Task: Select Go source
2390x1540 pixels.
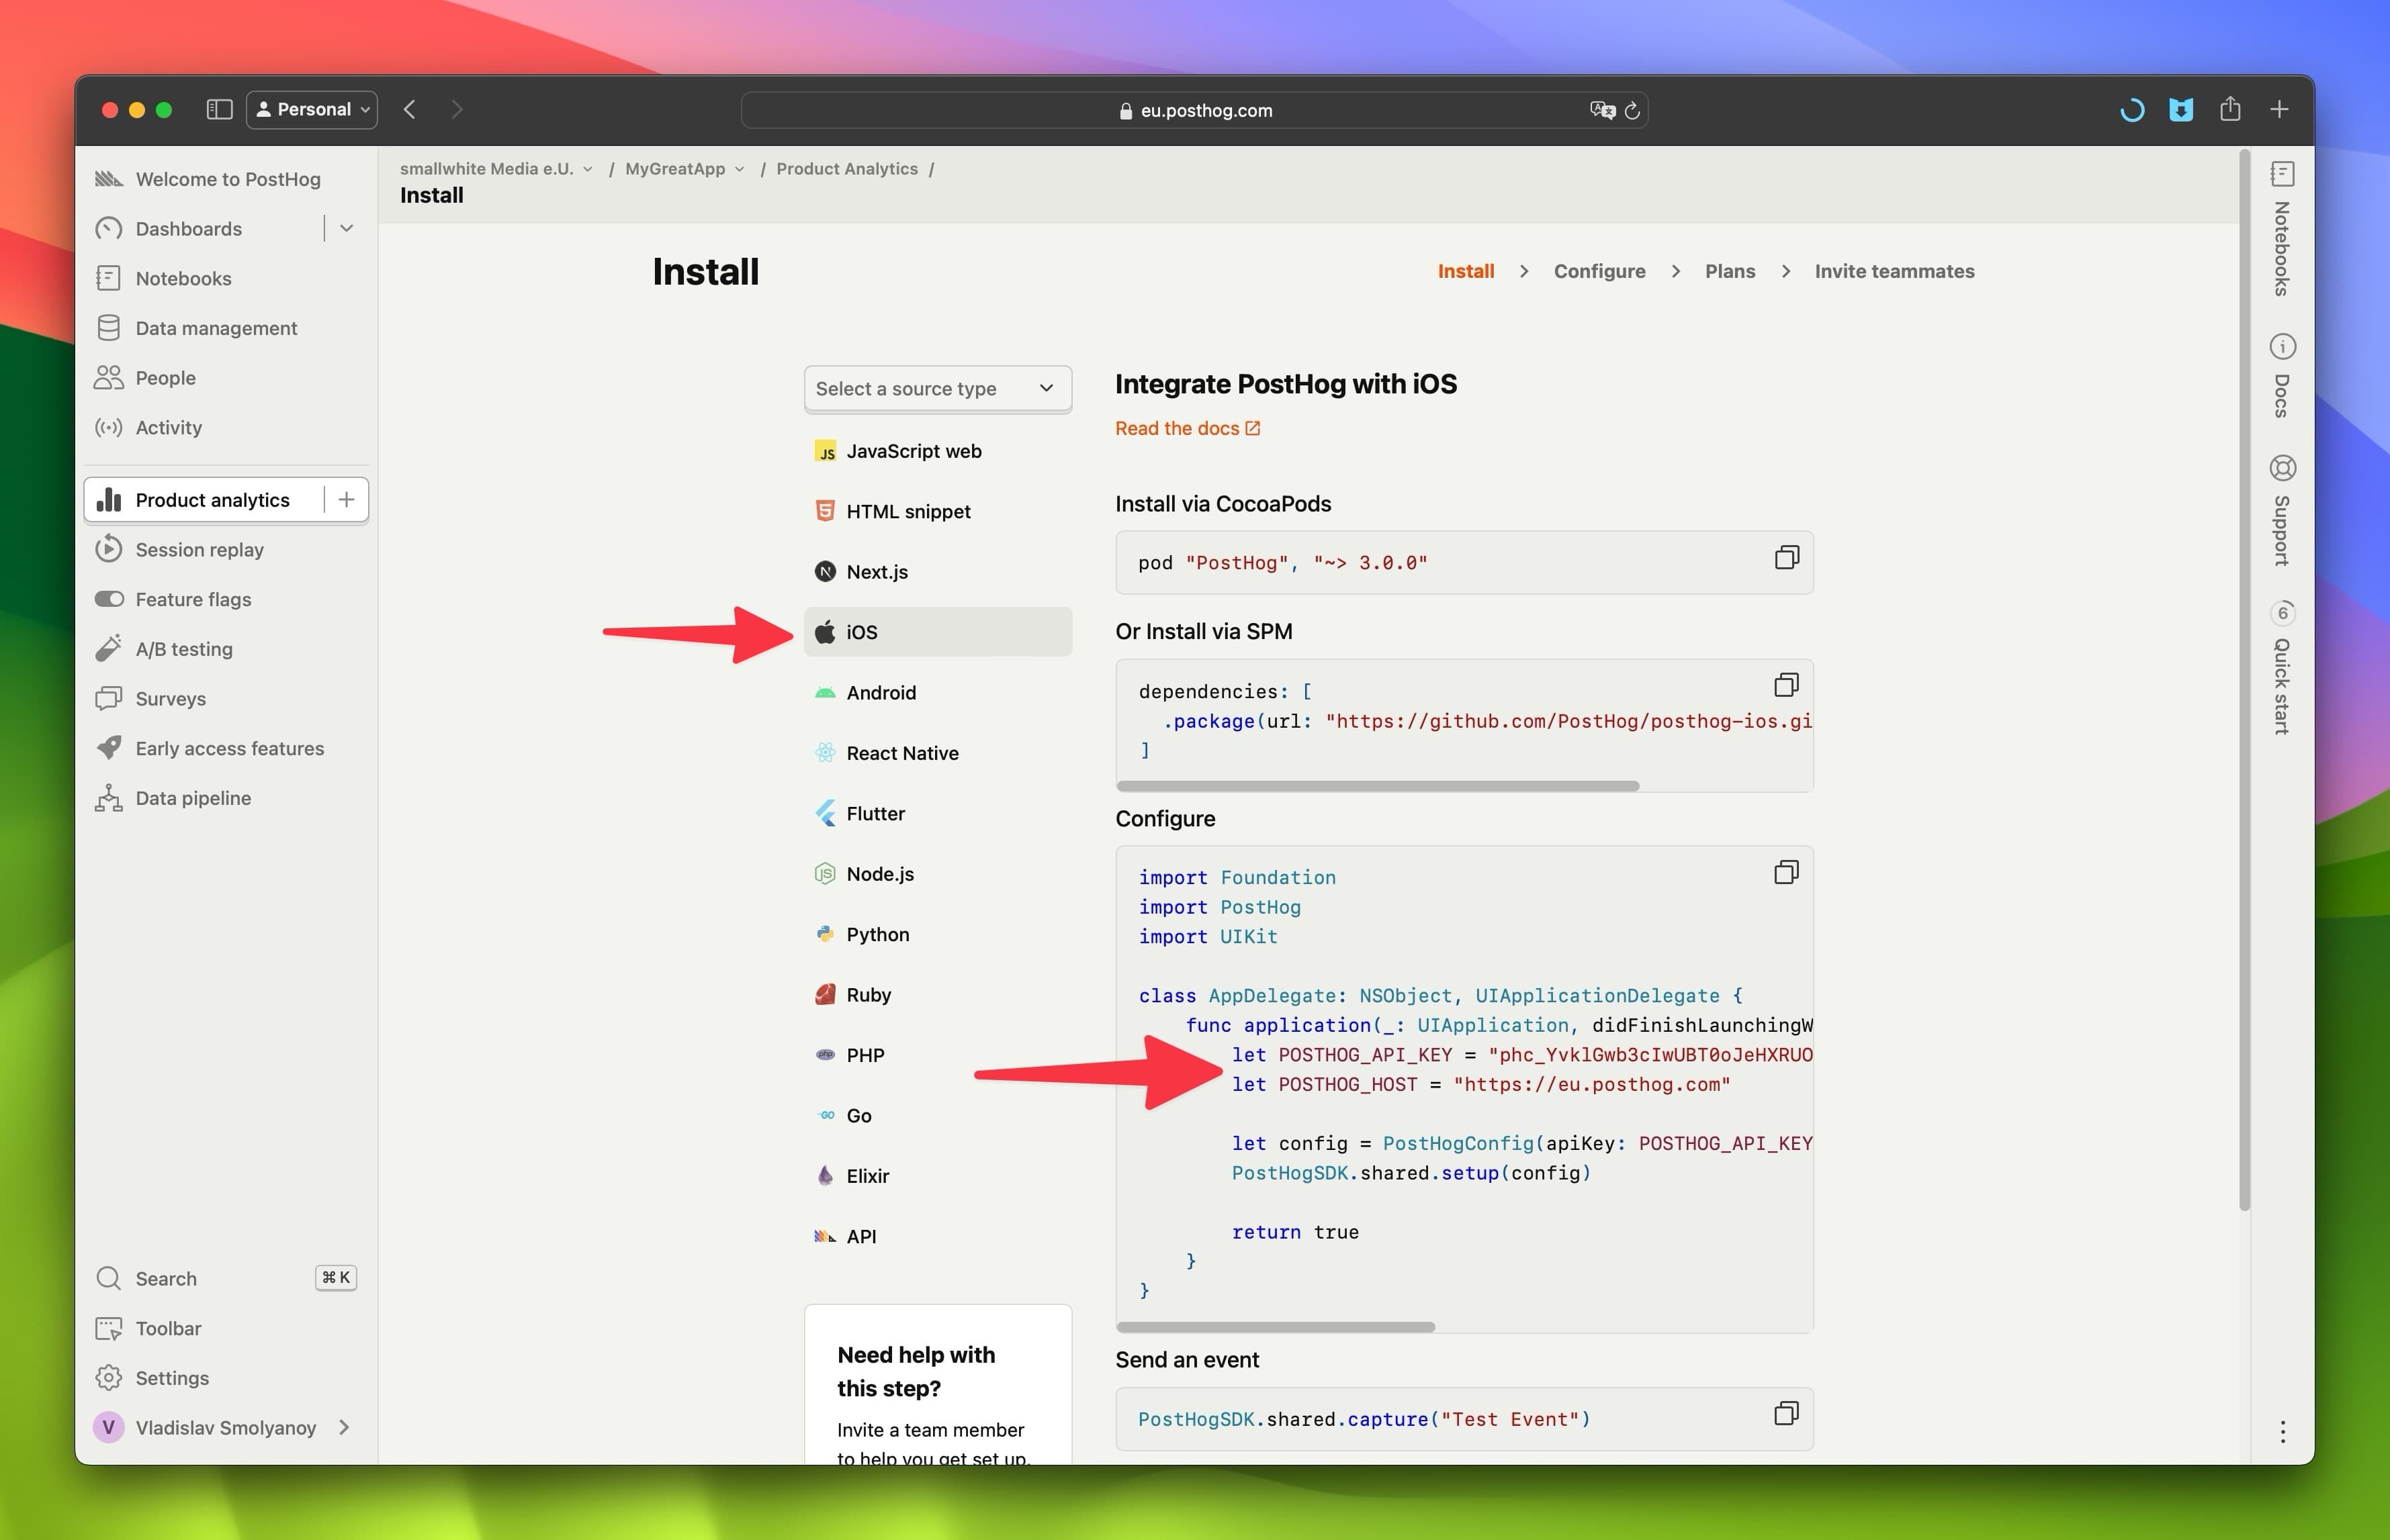Action: click(937, 1116)
